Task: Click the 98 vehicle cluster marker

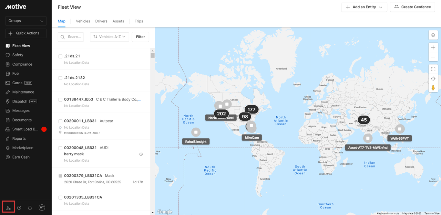Action: pyautogui.click(x=245, y=117)
